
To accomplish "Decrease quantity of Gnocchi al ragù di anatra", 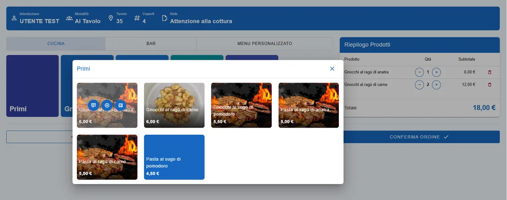I will (x=419, y=72).
